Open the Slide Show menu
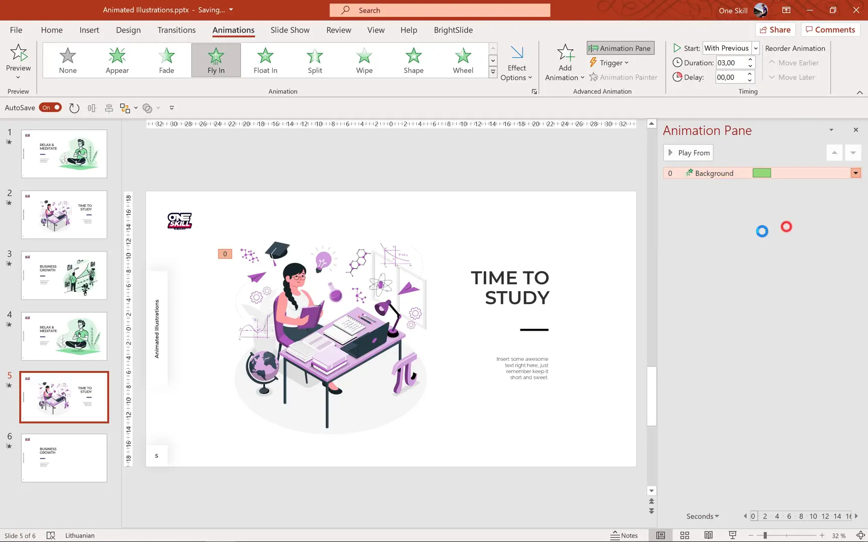This screenshot has width=868, height=542. 290,30
